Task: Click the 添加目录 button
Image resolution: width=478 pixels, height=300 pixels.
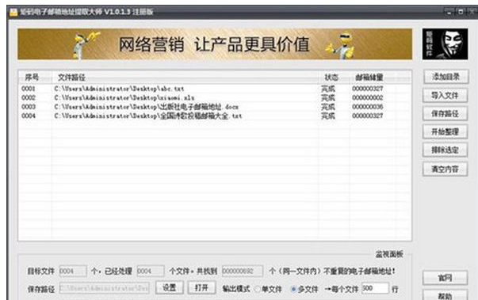Action: 445,77
